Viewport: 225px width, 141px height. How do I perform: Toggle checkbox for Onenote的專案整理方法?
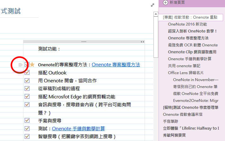27,65
